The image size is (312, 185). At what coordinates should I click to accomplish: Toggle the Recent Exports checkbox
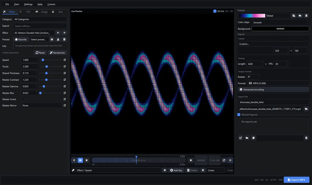239,115
